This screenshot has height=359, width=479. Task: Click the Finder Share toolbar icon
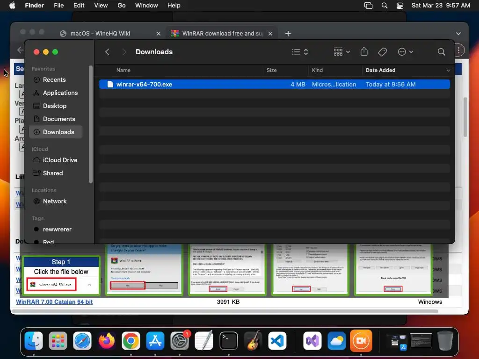[364, 51]
